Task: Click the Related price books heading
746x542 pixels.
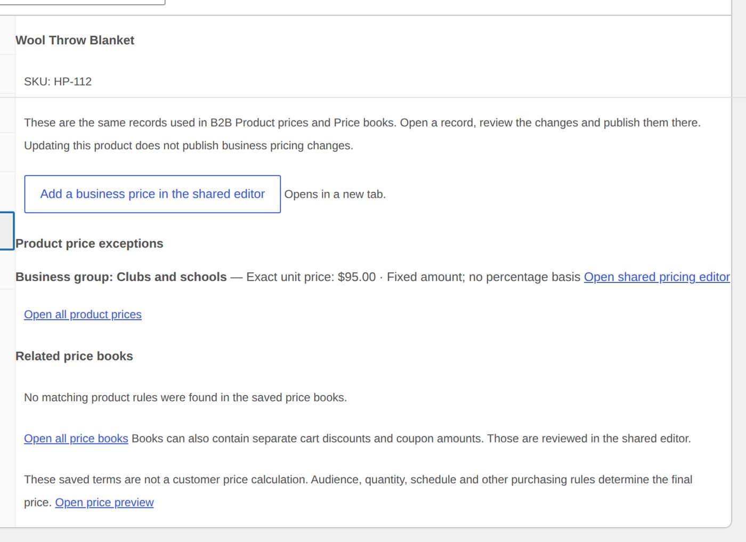Action: 74,356
